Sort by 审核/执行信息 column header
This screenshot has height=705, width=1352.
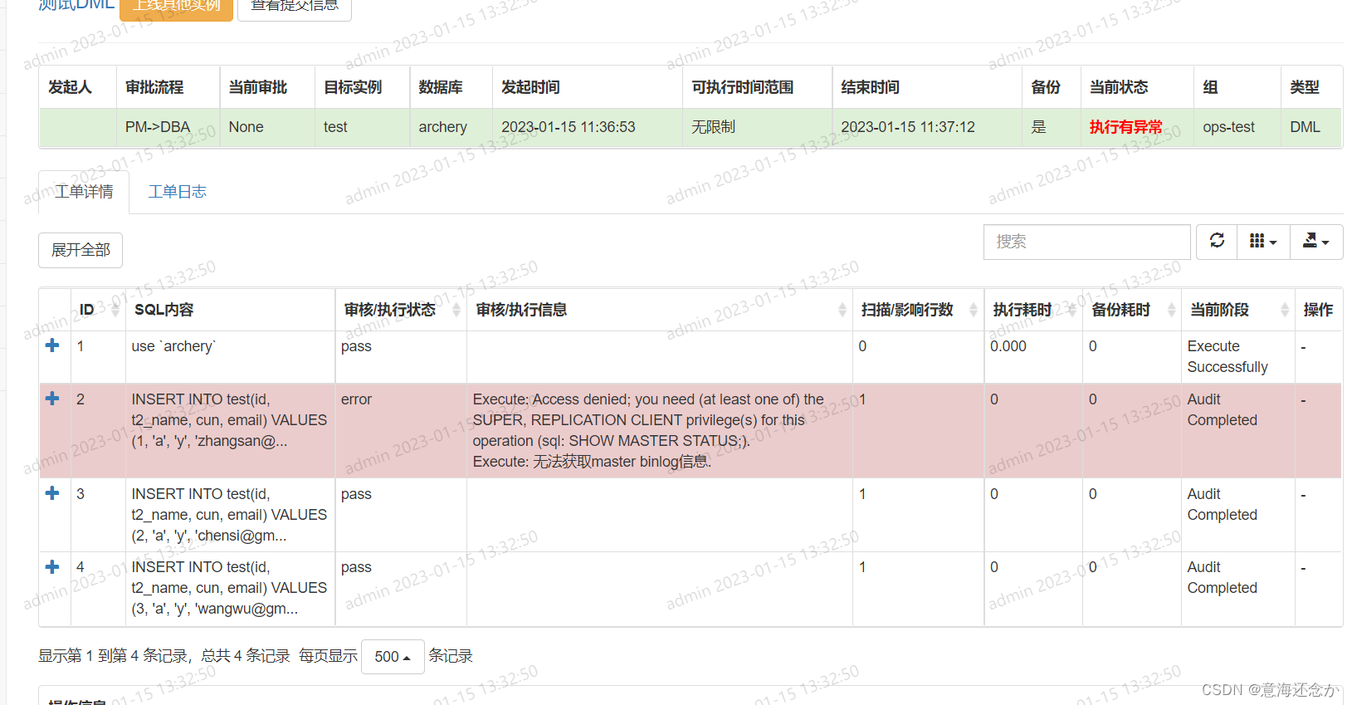click(660, 310)
